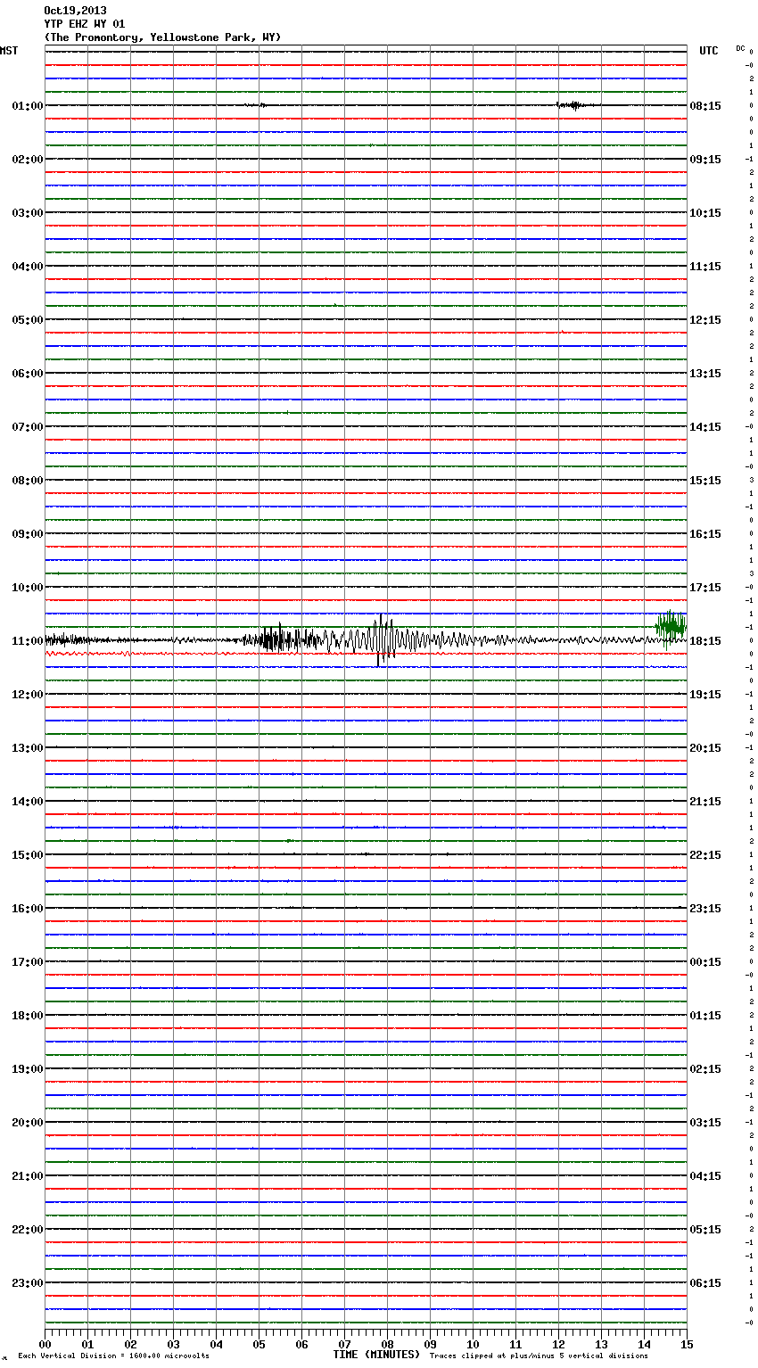Select the 01:00 MST time label

27,106
